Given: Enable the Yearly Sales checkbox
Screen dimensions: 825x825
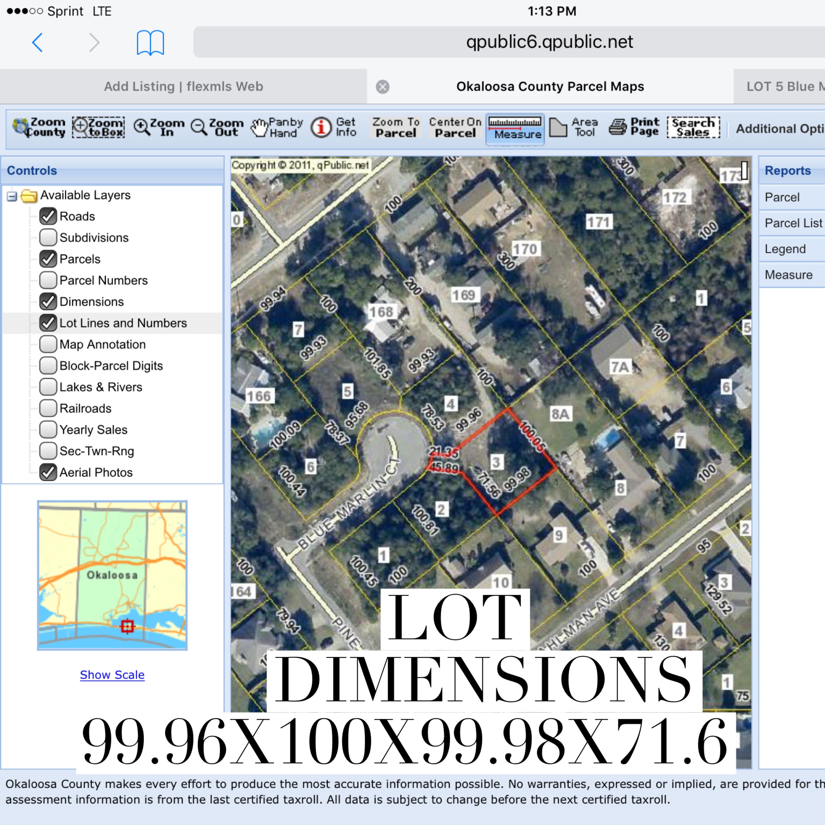Looking at the screenshot, I should click(48, 430).
